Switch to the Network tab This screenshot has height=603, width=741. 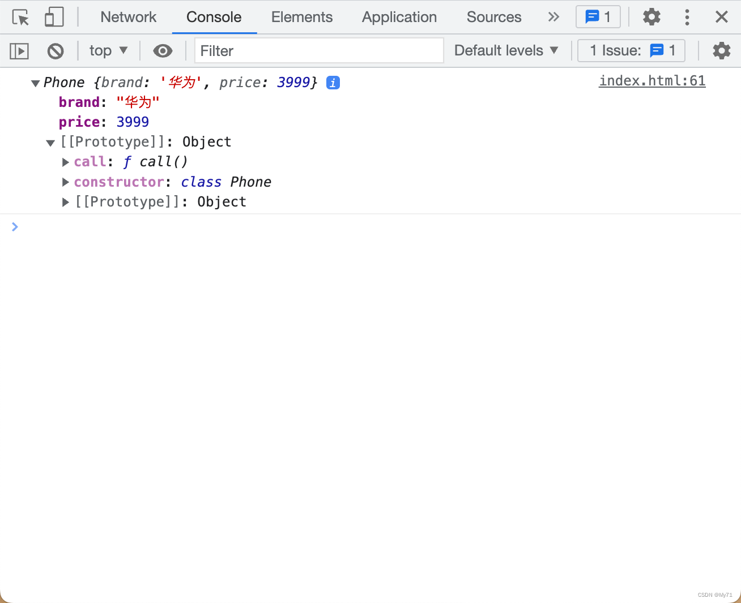(128, 17)
